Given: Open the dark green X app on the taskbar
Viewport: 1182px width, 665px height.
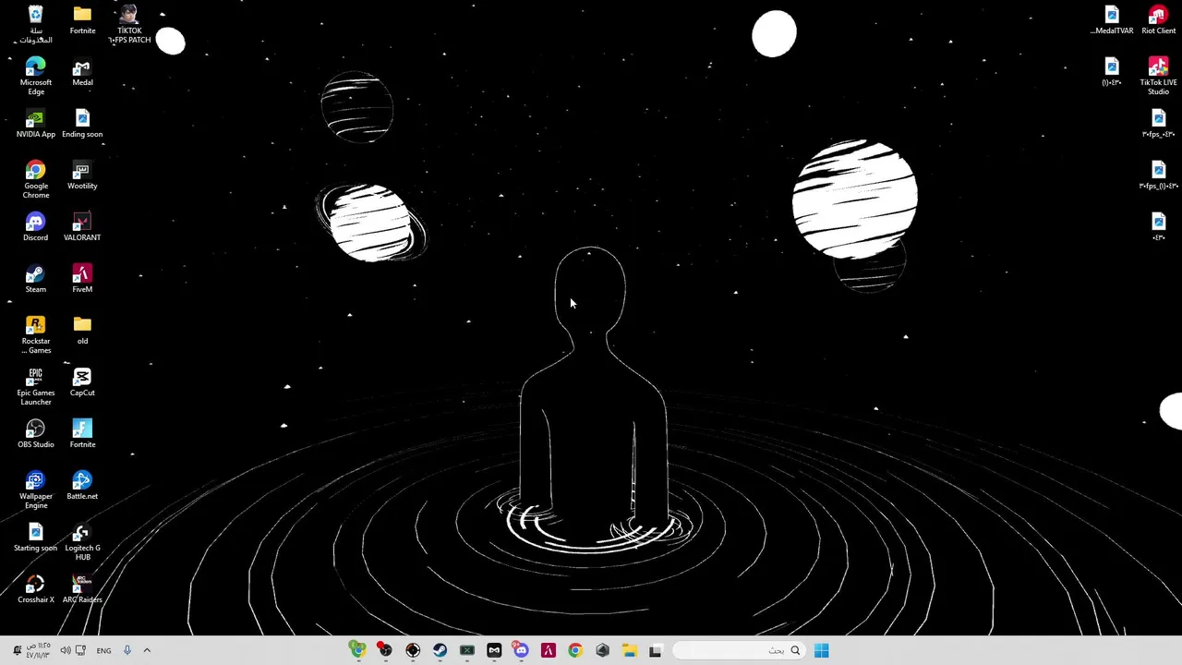Looking at the screenshot, I should pyautogui.click(x=467, y=650).
